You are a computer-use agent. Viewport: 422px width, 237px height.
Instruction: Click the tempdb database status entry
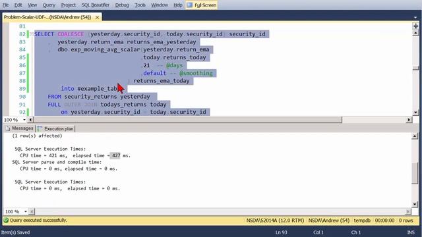click(362, 221)
